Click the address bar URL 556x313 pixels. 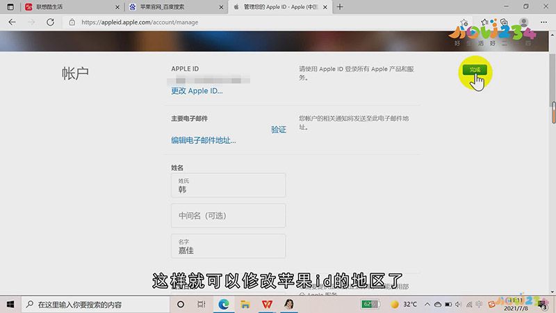click(140, 22)
